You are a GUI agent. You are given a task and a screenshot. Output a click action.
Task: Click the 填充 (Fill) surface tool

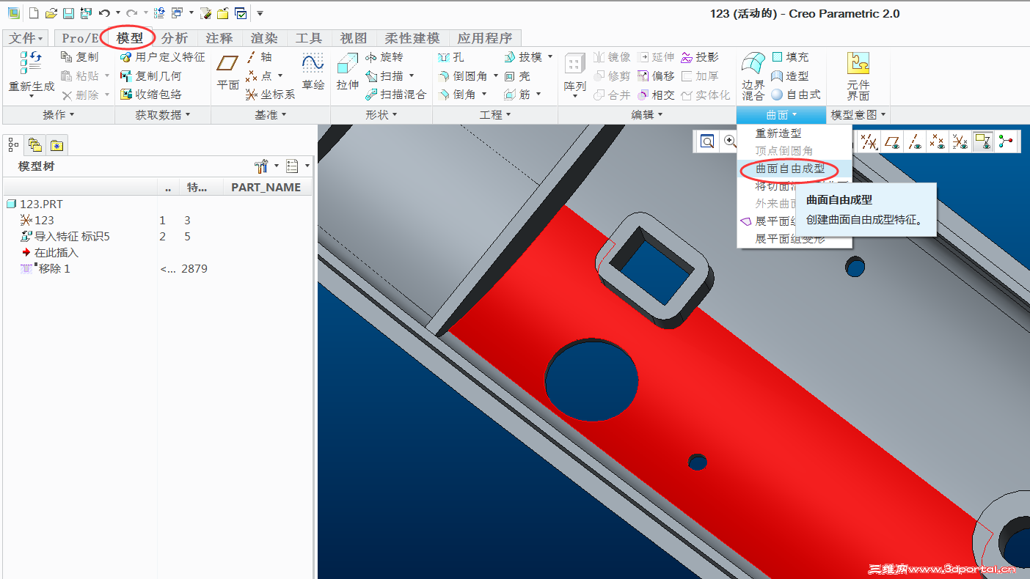(790, 57)
